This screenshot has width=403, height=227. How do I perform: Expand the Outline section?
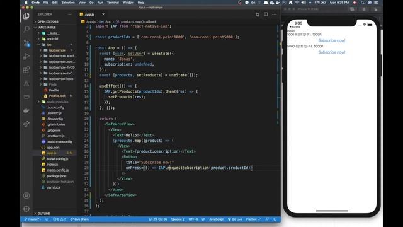(43, 214)
